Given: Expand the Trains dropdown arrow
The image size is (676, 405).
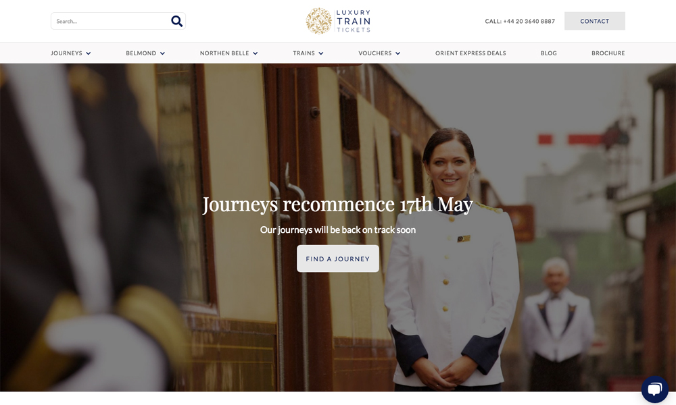Looking at the screenshot, I should tap(320, 53).
